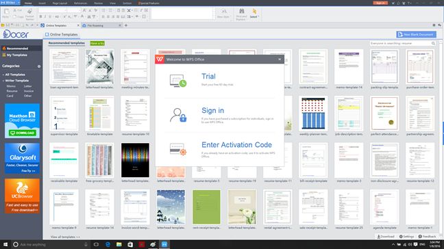The width and height of the screenshot is (444, 249).
Task: Select the Resume category link
Action: click(x=12, y=91)
